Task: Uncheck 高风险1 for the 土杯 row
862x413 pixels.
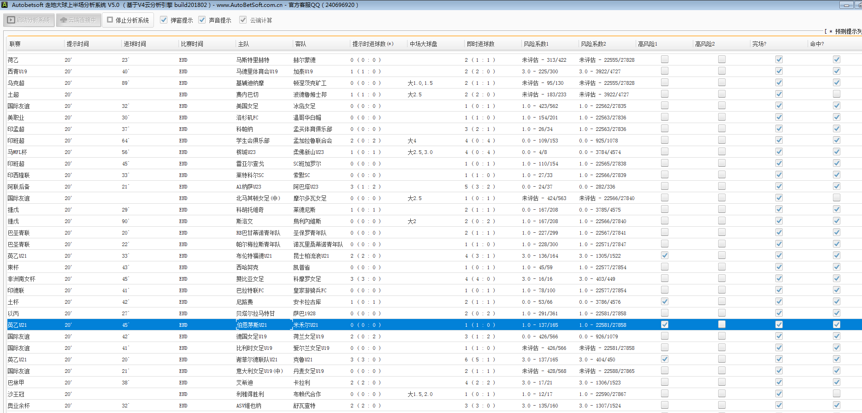Action: click(x=664, y=301)
